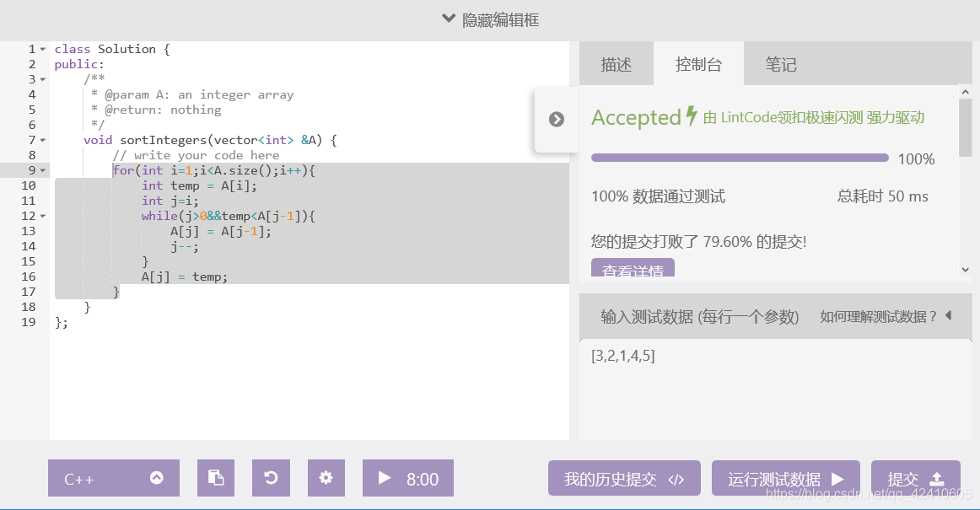Click the 查看详情 button
This screenshot has width=980, height=510.
coord(633,270)
